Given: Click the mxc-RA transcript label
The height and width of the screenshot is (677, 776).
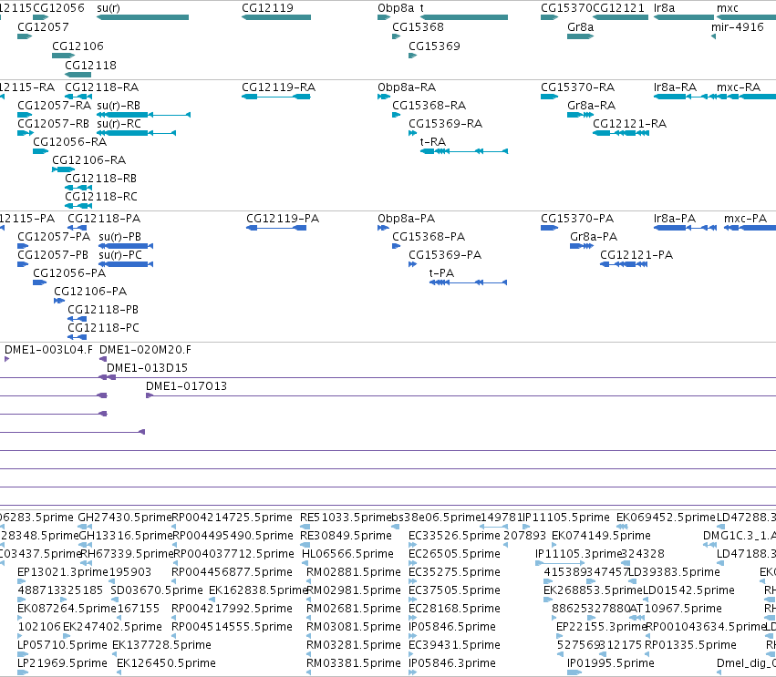Looking at the screenshot, I should click(739, 87).
